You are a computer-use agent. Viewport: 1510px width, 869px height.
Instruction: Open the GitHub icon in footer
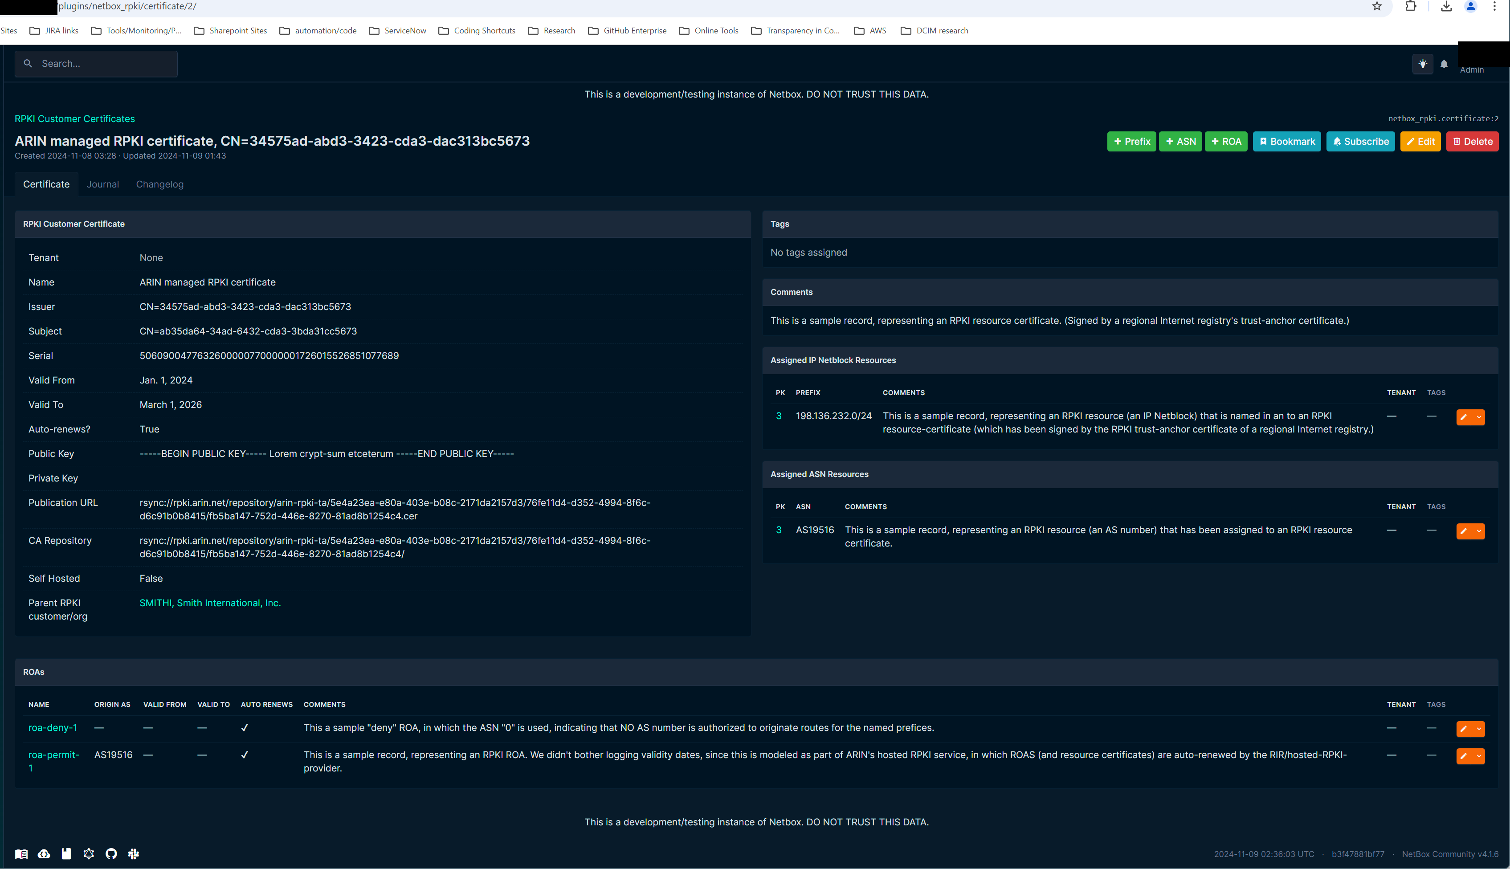click(x=111, y=854)
